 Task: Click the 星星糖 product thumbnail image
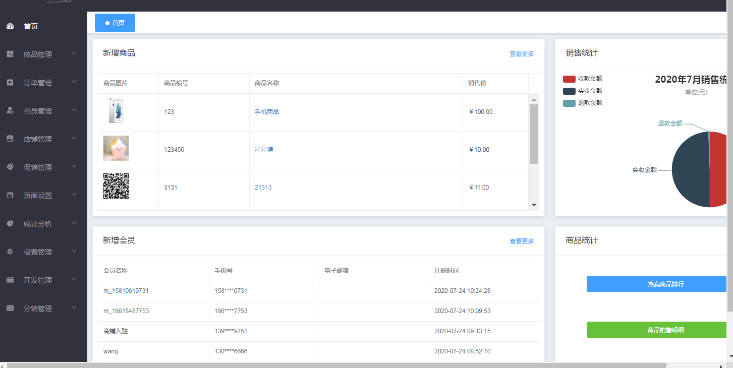(x=116, y=148)
